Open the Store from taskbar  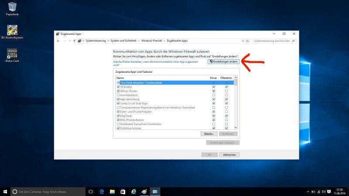click(123, 192)
